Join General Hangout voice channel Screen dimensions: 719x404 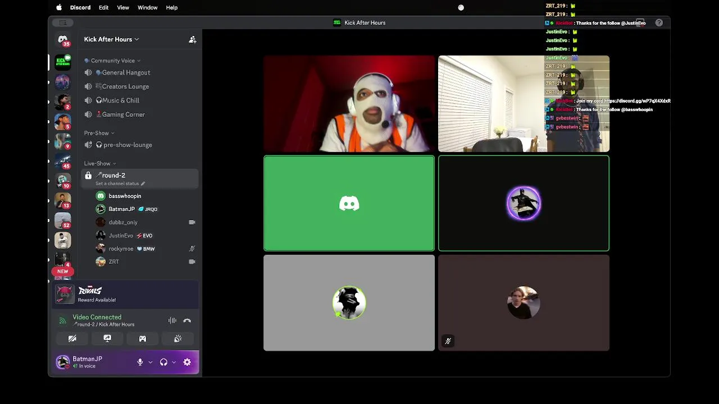140,72
